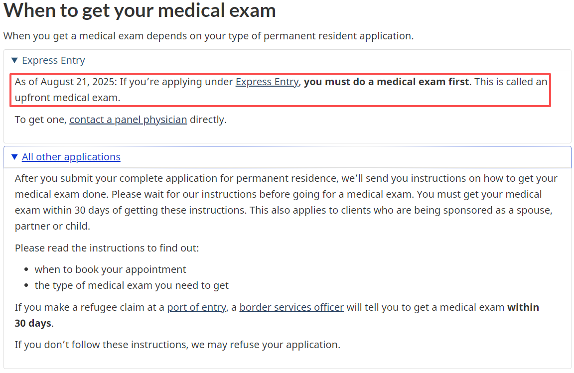This screenshot has width=574, height=373.
Task: Click the bold within 30 days text
Action: [523, 308]
